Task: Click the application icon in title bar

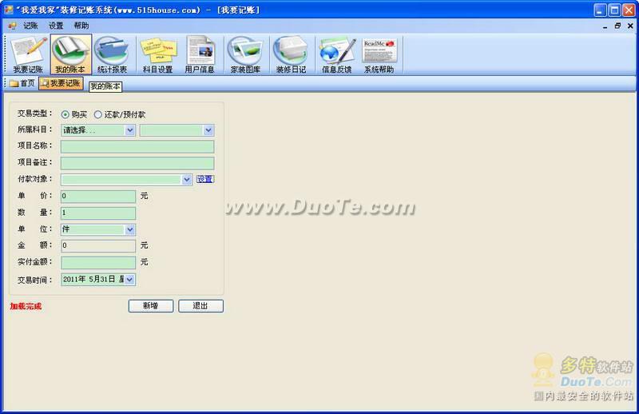Action: tap(9, 10)
